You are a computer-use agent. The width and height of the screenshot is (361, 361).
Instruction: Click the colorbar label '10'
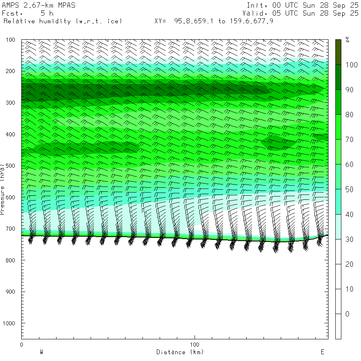click(349, 289)
